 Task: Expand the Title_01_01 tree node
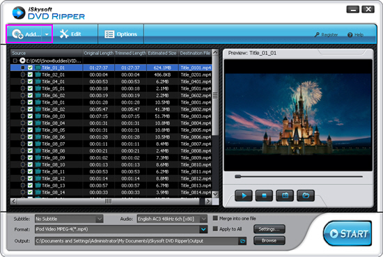(23, 68)
